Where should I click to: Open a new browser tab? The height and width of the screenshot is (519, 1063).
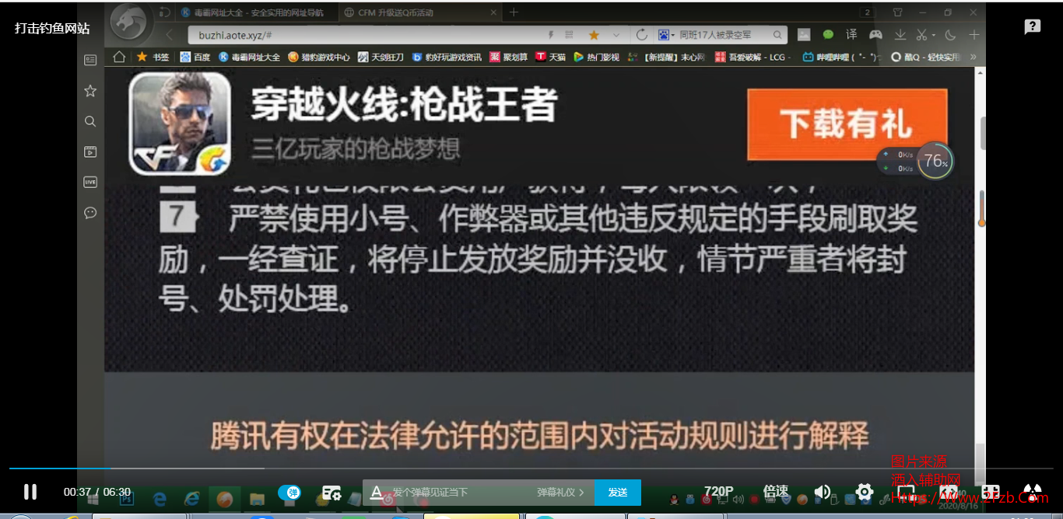[x=514, y=12]
